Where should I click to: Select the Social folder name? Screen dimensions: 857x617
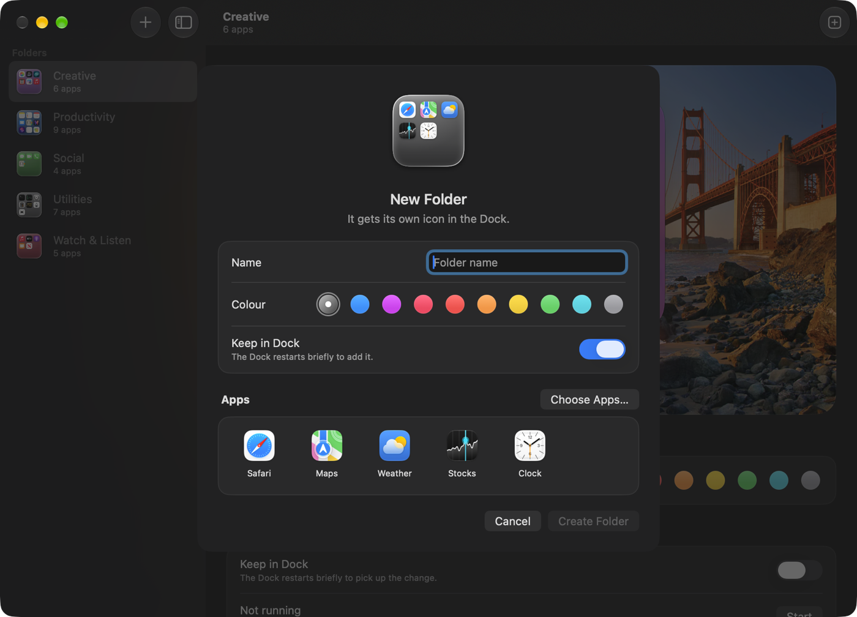tap(69, 158)
